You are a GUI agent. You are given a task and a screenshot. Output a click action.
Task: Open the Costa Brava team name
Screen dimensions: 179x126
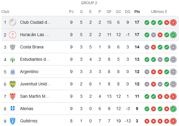[x=32, y=47]
